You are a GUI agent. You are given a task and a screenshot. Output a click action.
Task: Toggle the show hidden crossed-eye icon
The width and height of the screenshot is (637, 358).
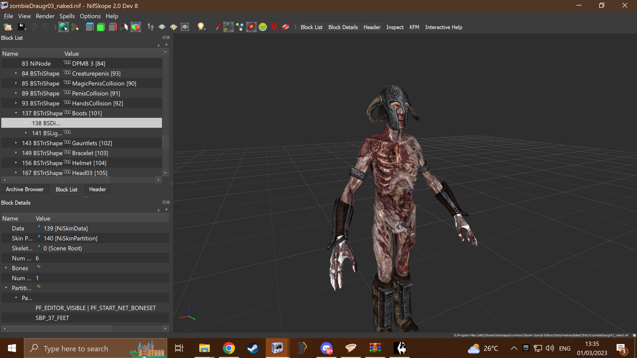(x=286, y=27)
